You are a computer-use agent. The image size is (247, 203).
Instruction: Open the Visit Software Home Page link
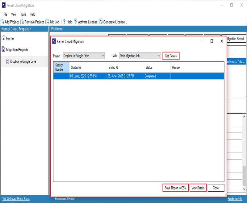(x=16, y=199)
